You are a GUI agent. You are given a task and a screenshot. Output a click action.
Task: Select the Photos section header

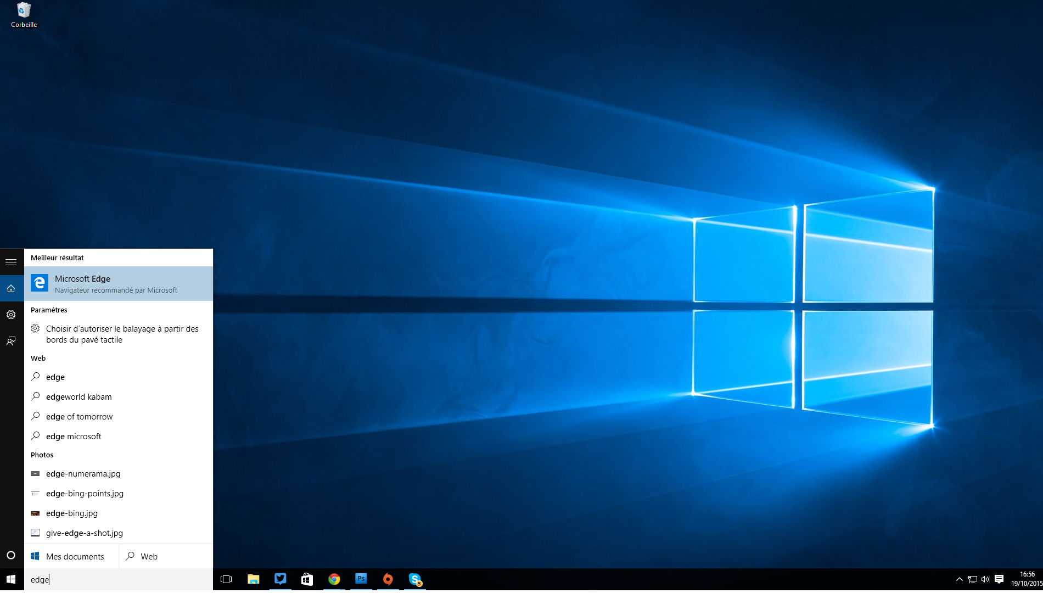[42, 455]
